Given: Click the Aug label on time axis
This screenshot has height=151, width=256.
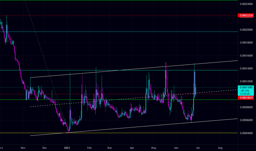Looking at the screenshot, I should point(220,148).
